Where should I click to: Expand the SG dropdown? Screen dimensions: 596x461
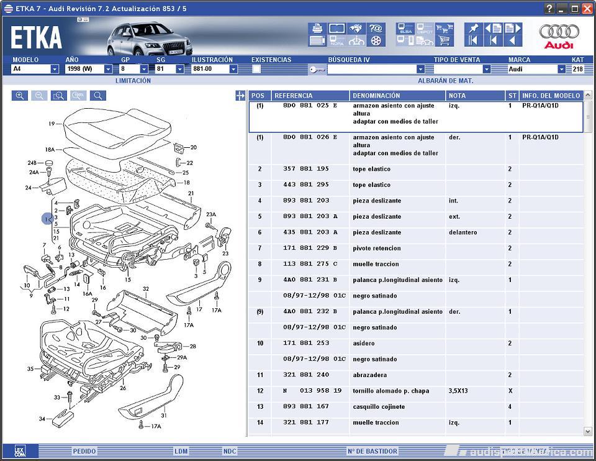pyautogui.click(x=180, y=69)
